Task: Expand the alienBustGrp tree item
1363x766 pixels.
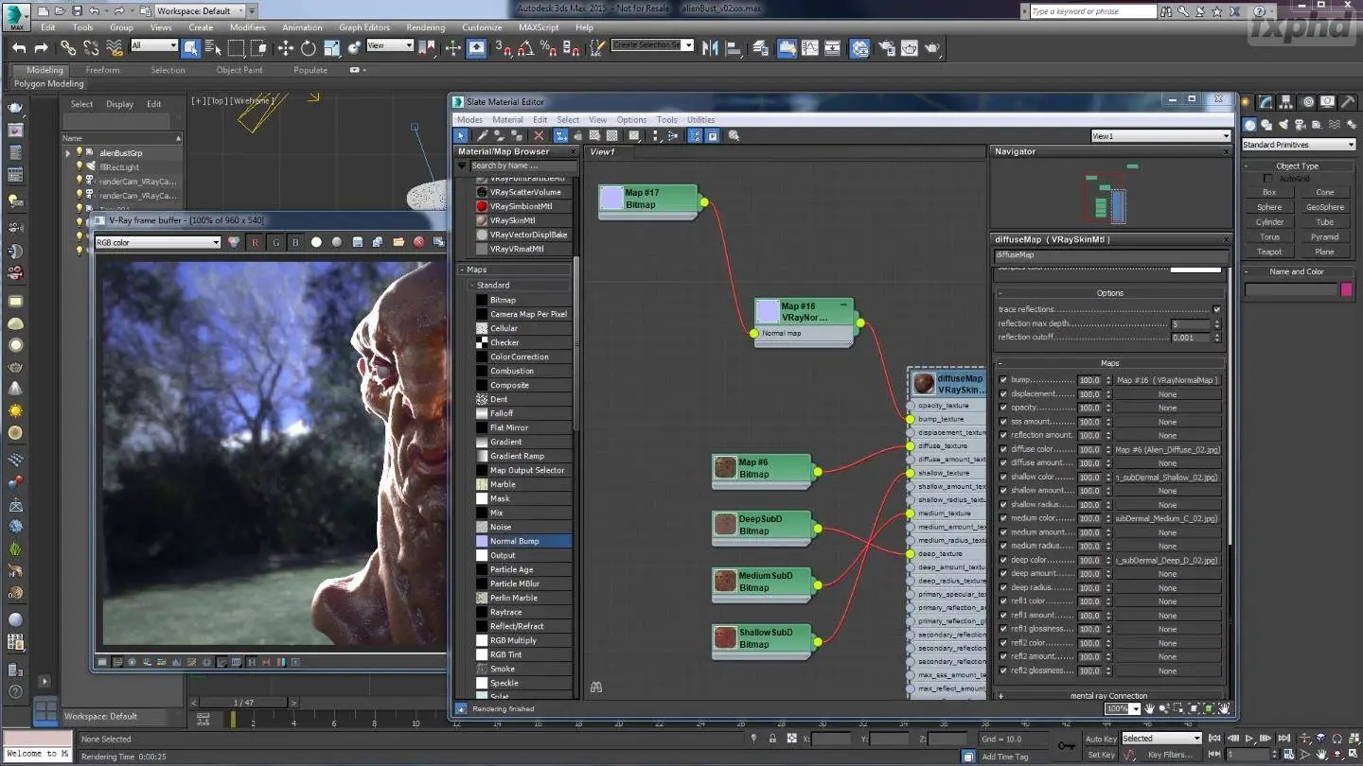Action: (68, 153)
